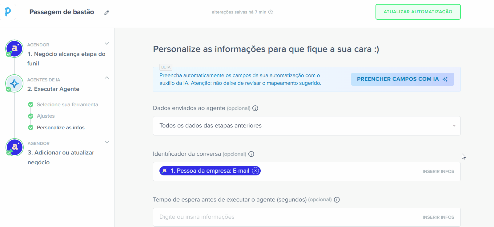Open Agendor icon for step 1
494x227 pixels.
pyautogui.click(x=14, y=49)
